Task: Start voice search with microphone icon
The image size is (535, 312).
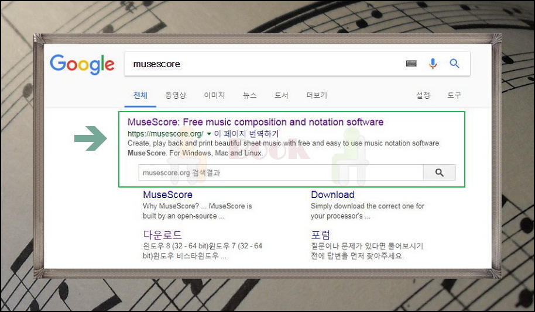Action: pyautogui.click(x=433, y=64)
